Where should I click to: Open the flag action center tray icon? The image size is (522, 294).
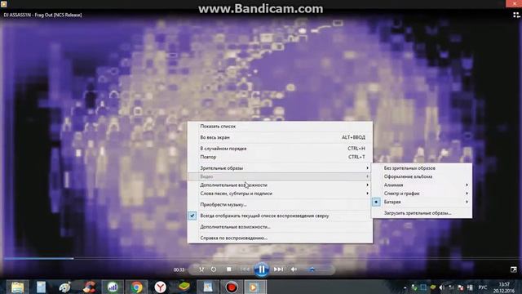coord(461,287)
